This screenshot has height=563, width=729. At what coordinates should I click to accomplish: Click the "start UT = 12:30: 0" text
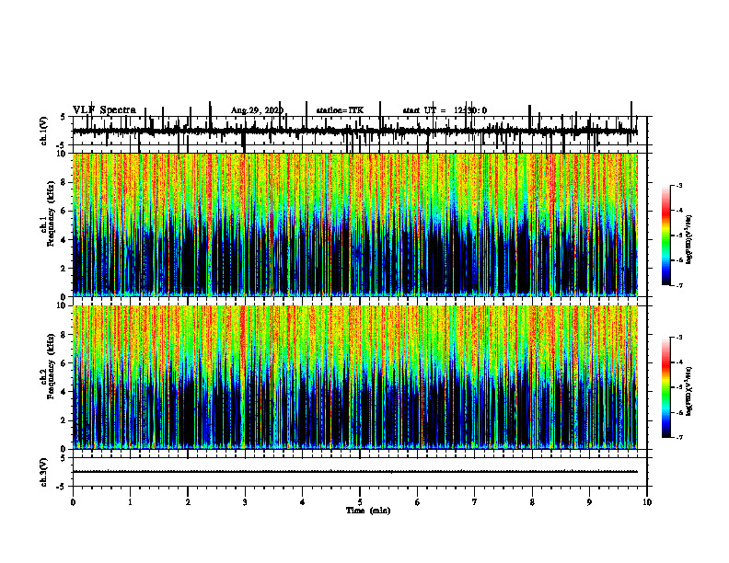pos(445,110)
